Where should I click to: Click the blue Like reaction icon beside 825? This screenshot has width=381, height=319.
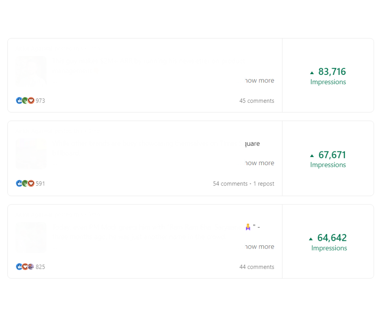19,267
